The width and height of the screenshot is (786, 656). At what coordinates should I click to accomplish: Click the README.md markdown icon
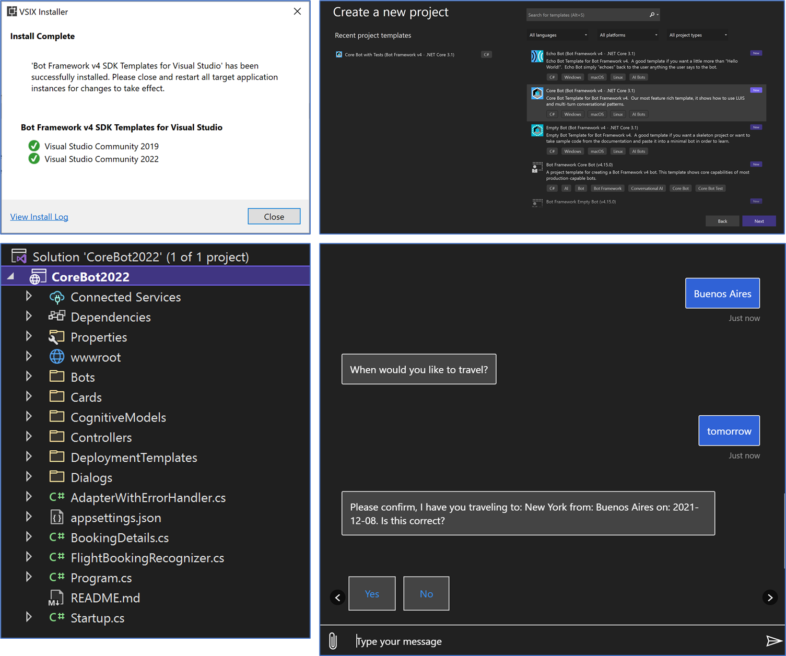[x=57, y=598]
